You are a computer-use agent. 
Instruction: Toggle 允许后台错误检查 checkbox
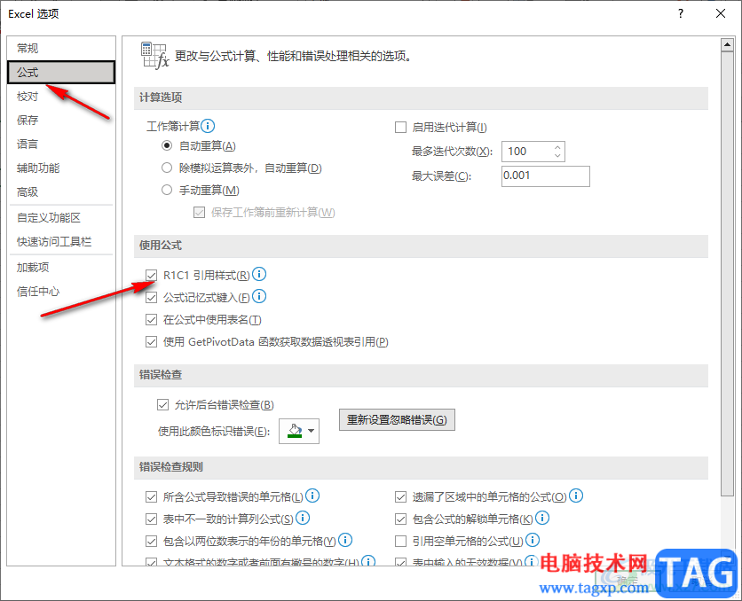162,405
